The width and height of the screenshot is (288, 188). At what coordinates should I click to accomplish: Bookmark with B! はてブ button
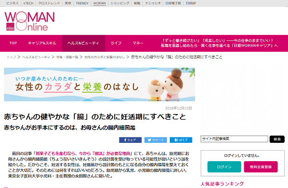click(181, 140)
